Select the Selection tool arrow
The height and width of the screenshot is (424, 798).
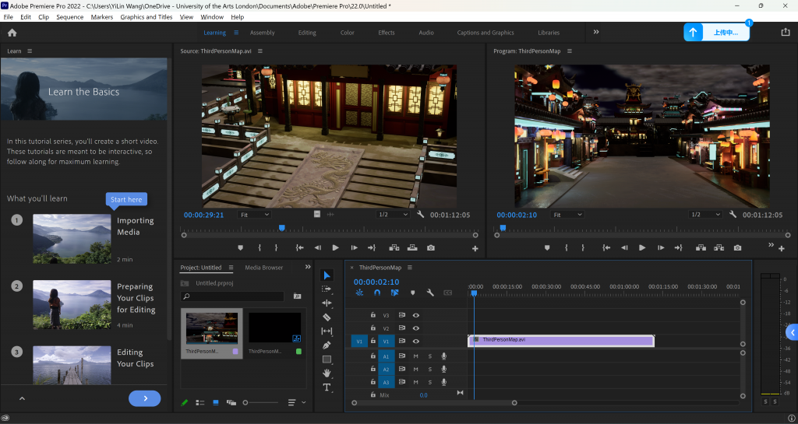pyautogui.click(x=327, y=275)
